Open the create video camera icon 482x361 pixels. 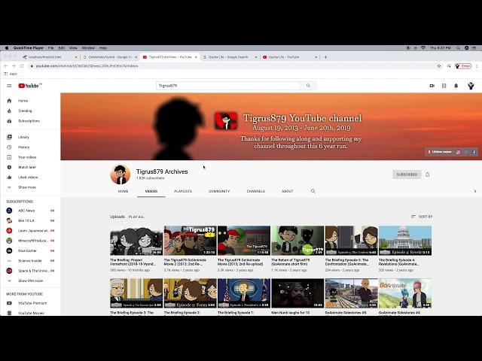coord(432,86)
